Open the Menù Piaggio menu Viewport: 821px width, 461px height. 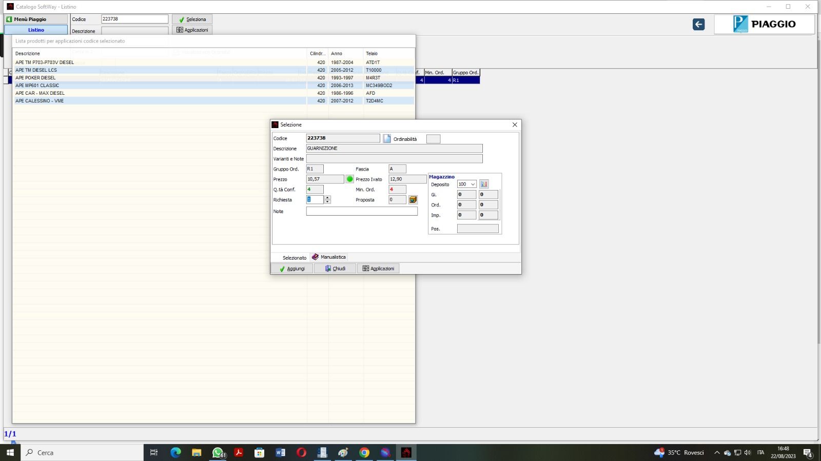[36, 19]
